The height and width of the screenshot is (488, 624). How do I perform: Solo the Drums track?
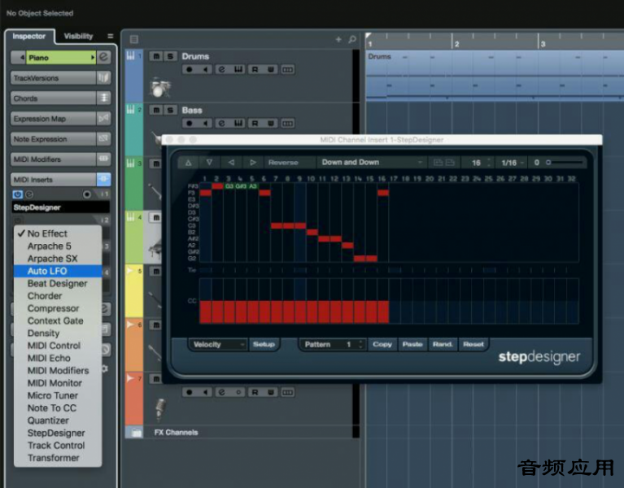(170, 56)
